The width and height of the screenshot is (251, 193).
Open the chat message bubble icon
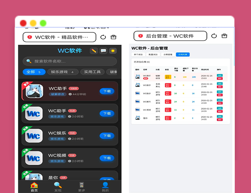pos(103,51)
